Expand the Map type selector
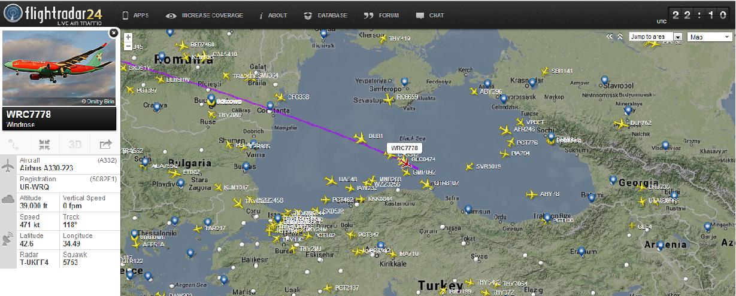 pos(710,36)
